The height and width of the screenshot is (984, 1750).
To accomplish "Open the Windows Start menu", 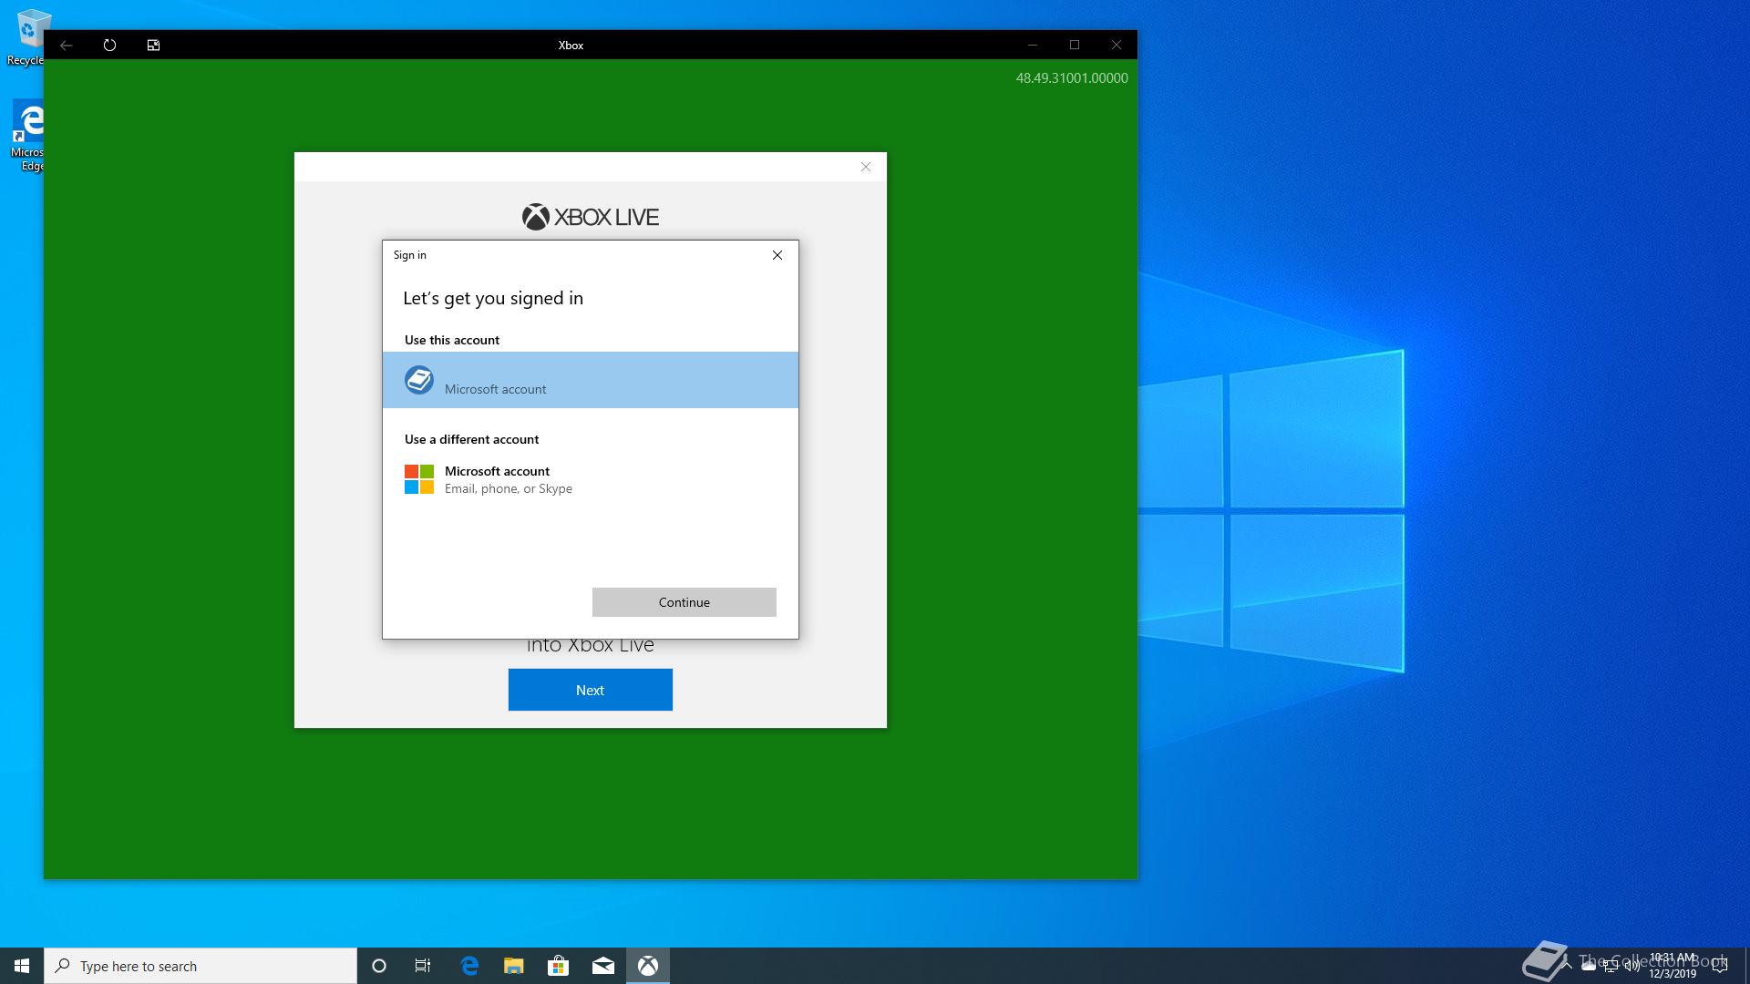I will click(22, 966).
